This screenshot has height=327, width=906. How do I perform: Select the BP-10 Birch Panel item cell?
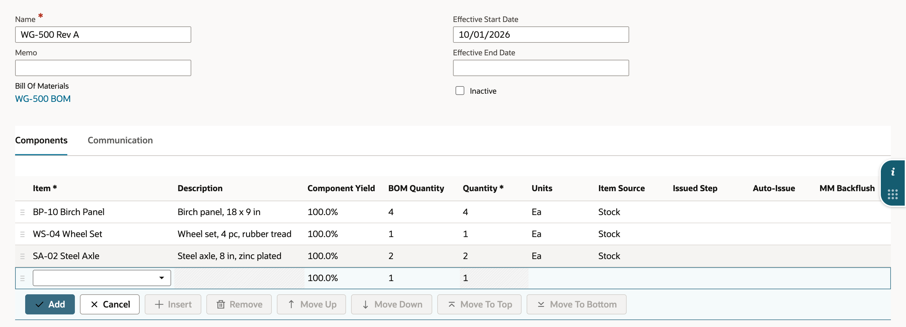click(x=69, y=212)
